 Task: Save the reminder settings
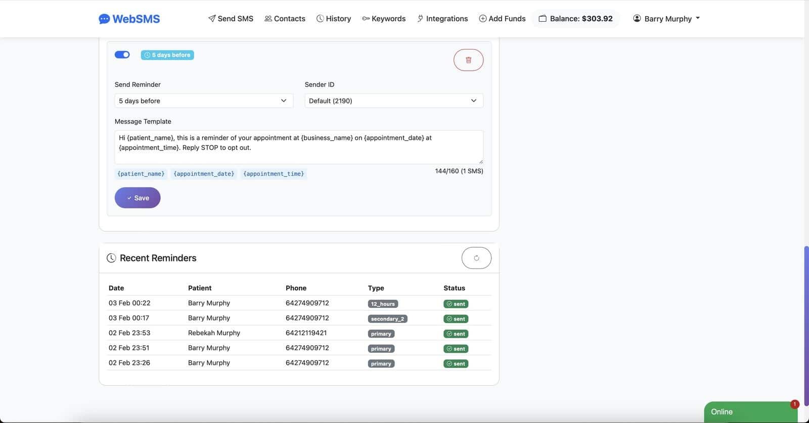pos(138,198)
